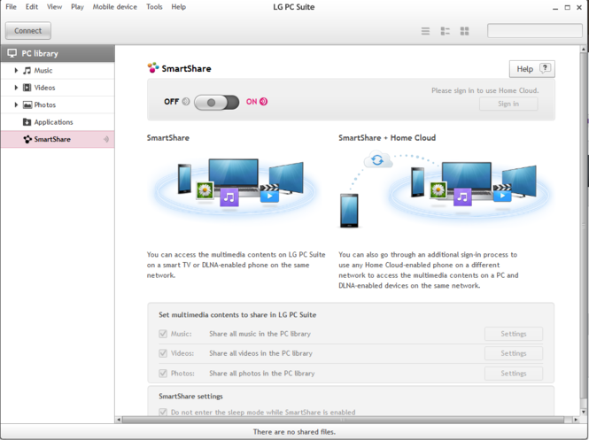
Task: Open the Tools menu
Action: click(x=154, y=7)
